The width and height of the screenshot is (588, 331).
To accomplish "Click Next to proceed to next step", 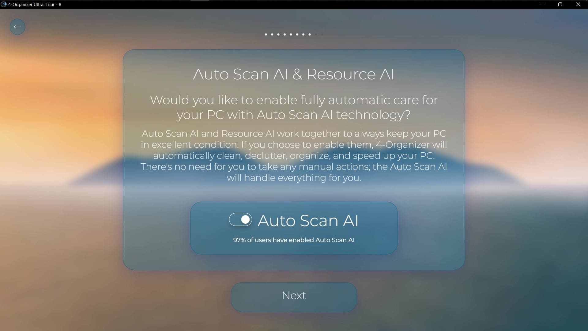I will (x=294, y=295).
